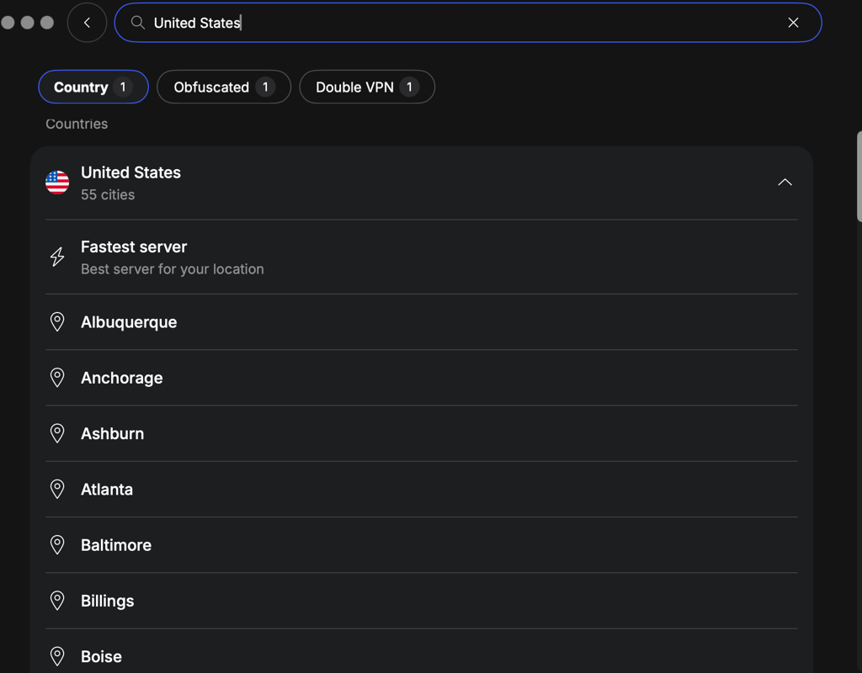862x673 pixels.
Task: Click the Double VPN count badge
Action: point(409,87)
